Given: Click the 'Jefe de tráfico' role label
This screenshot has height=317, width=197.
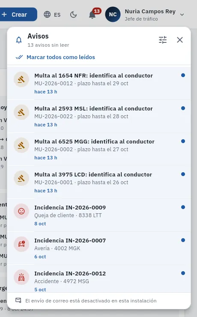Looking at the screenshot, I should 141,19.
